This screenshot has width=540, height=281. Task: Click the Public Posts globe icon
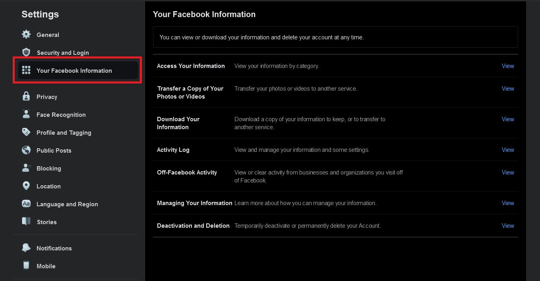26,150
